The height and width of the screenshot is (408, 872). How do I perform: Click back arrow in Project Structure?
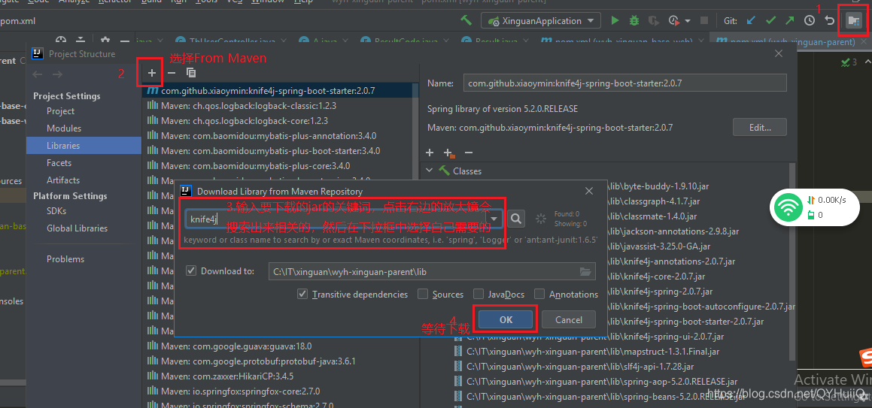point(38,74)
